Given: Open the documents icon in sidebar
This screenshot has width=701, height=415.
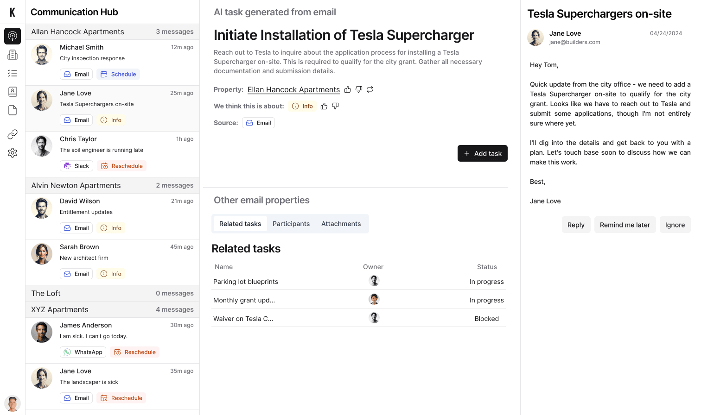Looking at the screenshot, I should (x=13, y=110).
